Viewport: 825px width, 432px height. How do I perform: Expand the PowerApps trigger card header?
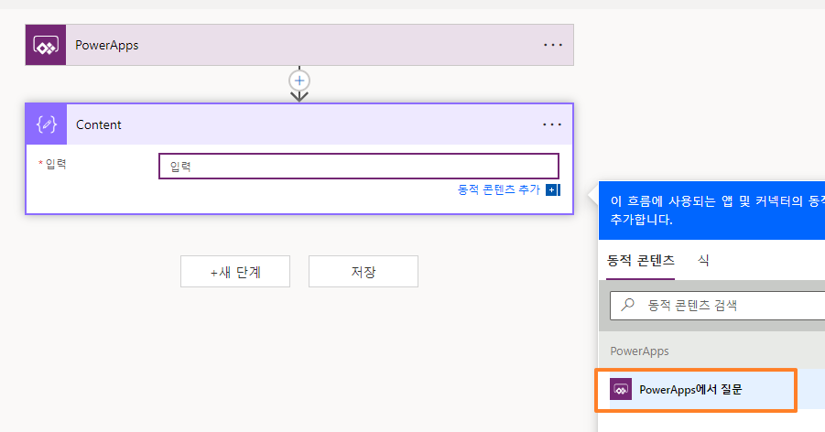pyautogui.click(x=299, y=45)
